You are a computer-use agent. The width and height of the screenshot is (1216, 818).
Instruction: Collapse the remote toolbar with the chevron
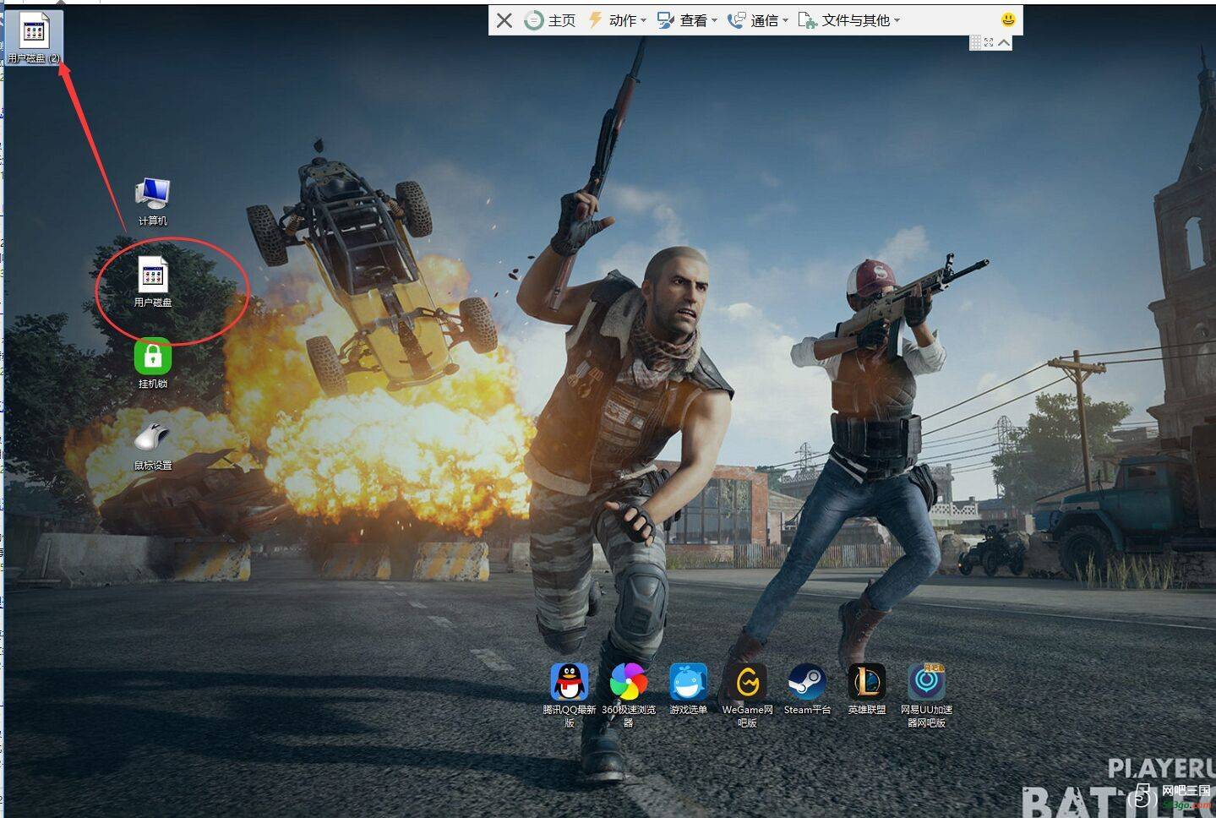pyautogui.click(x=1004, y=42)
